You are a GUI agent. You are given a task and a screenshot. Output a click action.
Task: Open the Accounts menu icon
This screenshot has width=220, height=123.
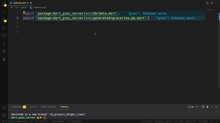click(x=4, y=108)
